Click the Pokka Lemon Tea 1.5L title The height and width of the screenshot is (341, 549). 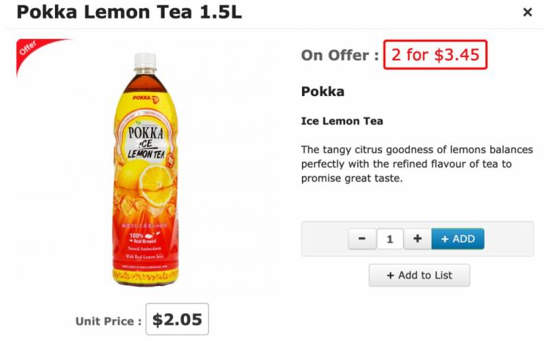coord(129,12)
